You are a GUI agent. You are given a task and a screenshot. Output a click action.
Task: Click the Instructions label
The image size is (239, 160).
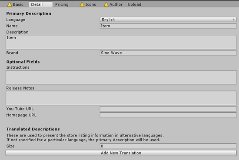coord(18,67)
